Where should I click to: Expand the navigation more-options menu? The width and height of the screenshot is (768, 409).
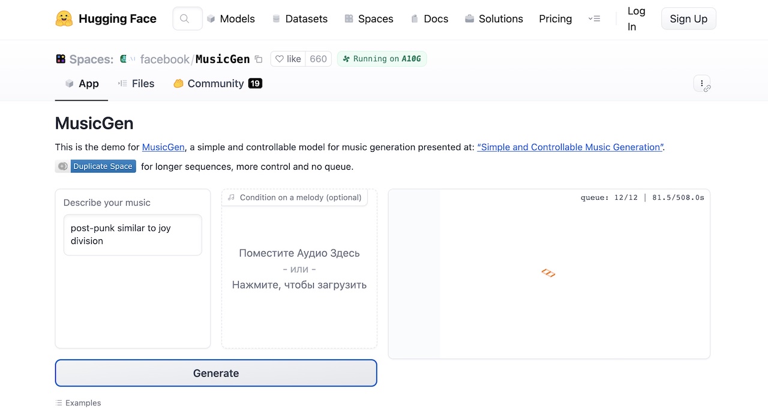[x=594, y=19]
